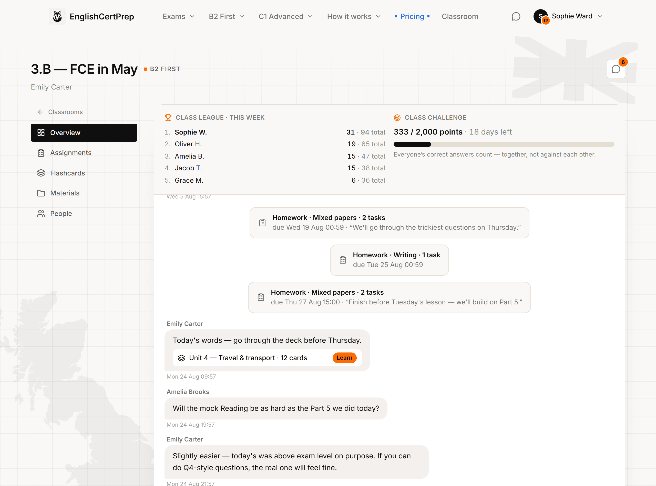Click the orange Learn button
Viewport: 656px width, 486px height.
coord(344,358)
